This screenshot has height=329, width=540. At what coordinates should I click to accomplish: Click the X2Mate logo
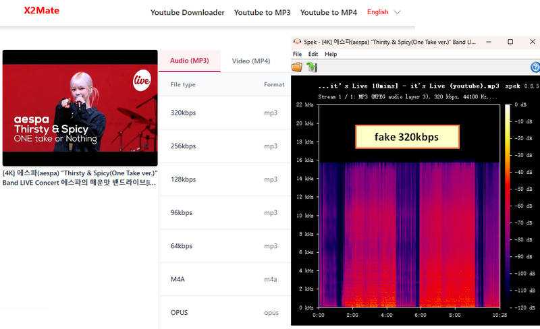[41, 10]
